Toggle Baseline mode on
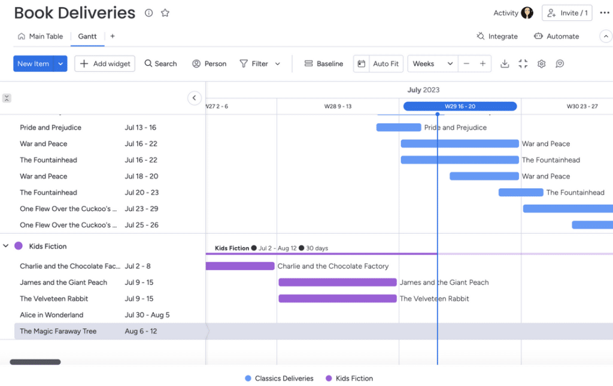613x386 pixels. [323, 63]
